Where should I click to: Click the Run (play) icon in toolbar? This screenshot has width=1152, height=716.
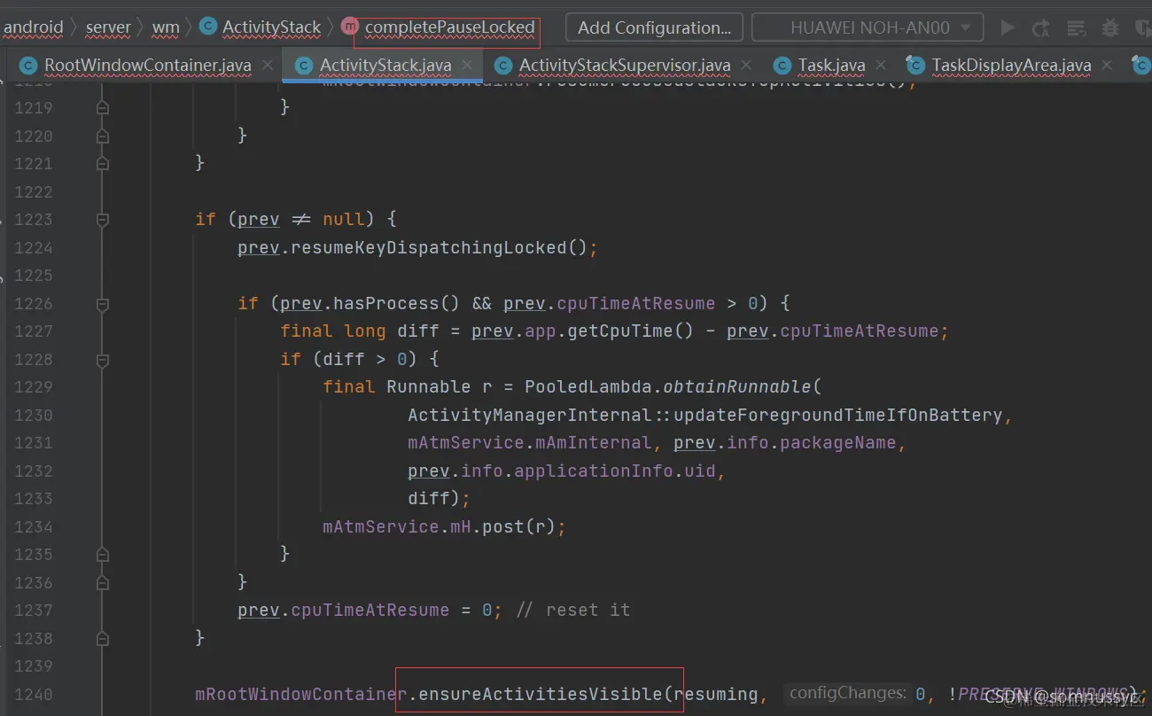(x=1007, y=27)
